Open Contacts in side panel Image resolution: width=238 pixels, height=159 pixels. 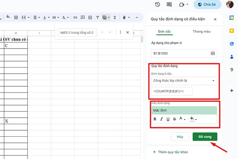tap(232, 57)
